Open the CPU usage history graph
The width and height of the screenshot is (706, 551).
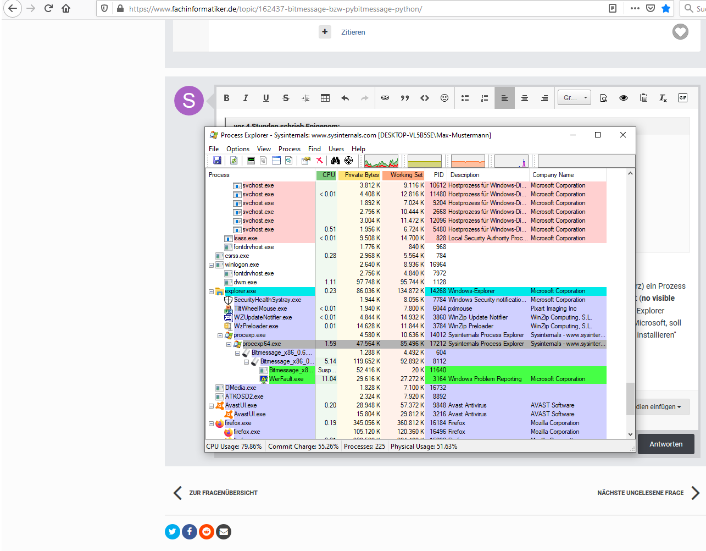[381, 161]
